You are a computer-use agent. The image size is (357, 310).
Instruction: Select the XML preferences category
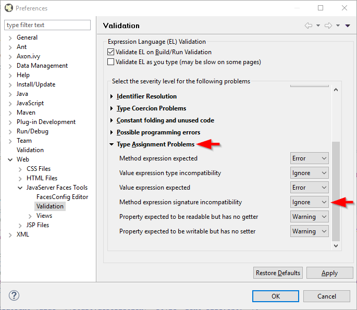click(23, 234)
